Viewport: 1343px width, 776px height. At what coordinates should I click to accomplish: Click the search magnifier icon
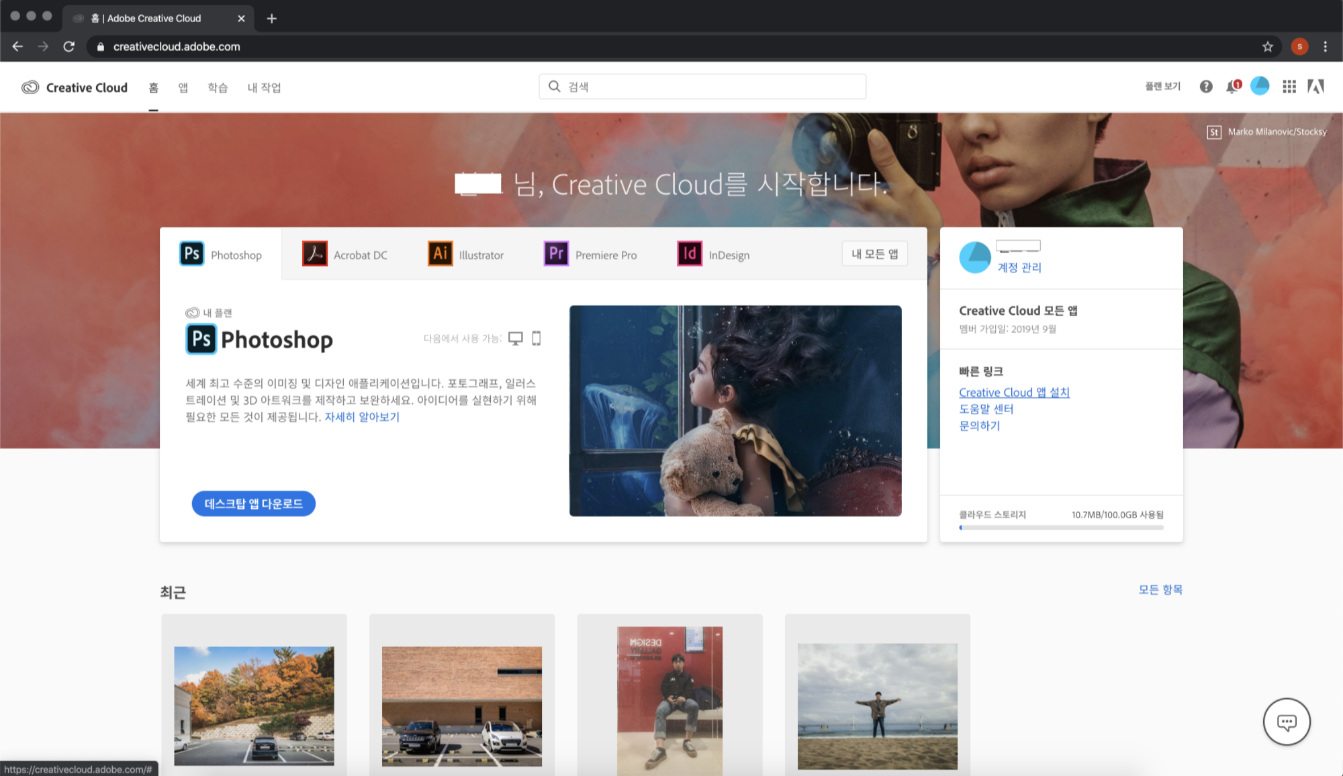554,87
